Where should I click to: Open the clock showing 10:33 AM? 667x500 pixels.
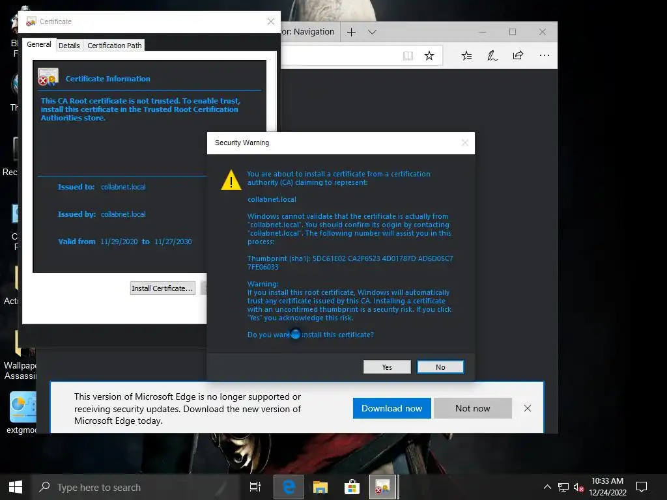(x=608, y=487)
